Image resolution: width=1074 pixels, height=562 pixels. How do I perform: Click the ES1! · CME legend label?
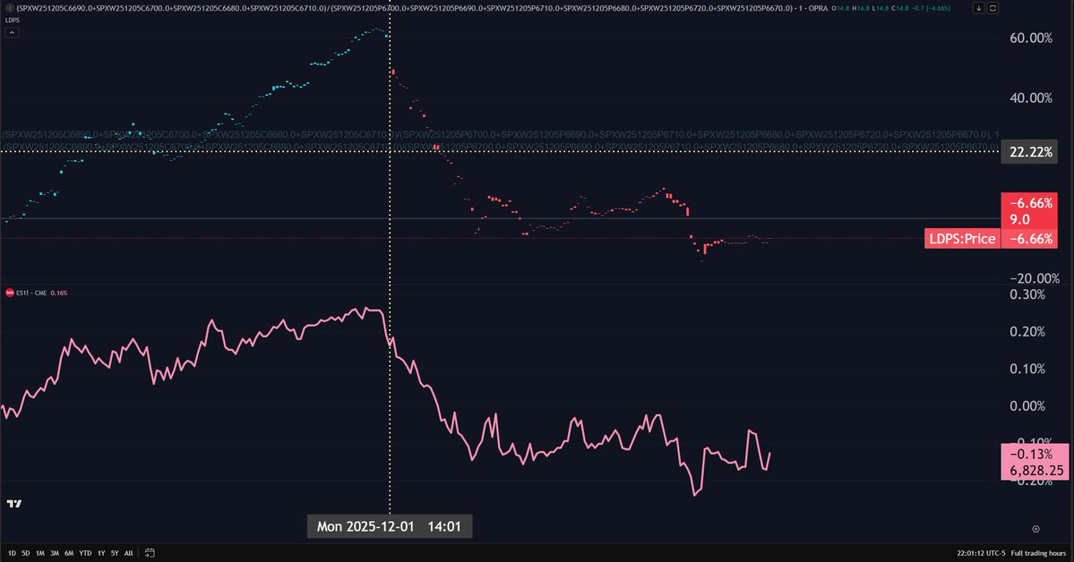pos(31,293)
